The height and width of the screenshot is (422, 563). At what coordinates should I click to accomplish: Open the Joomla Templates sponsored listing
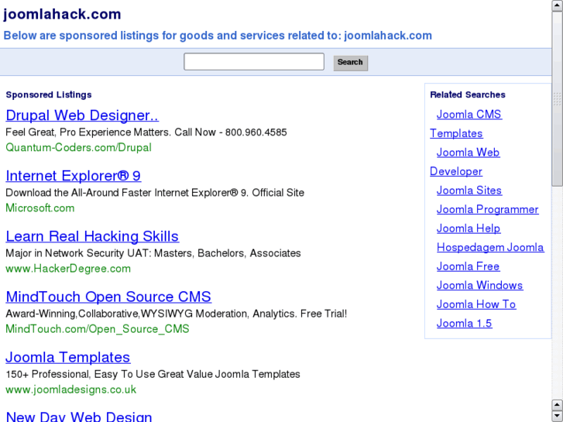click(68, 357)
